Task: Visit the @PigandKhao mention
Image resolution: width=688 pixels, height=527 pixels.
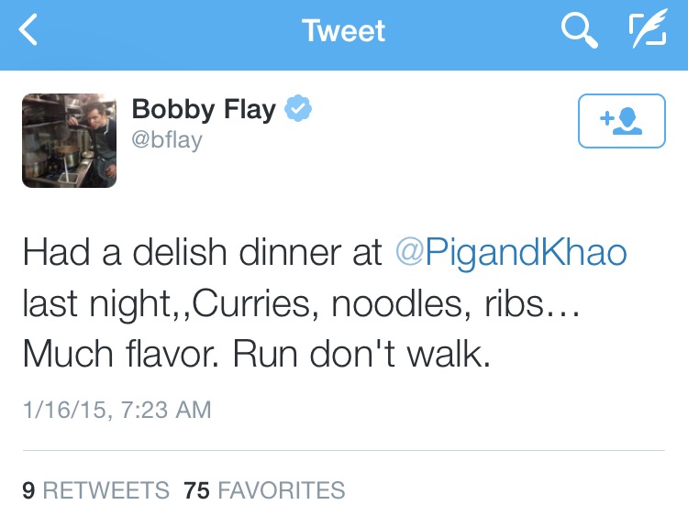Action: pyautogui.click(x=511, y=252)
